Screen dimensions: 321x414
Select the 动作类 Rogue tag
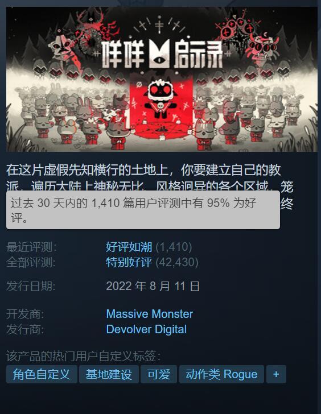pyautogui.click(x=221, y=374)
